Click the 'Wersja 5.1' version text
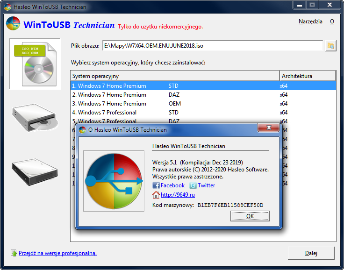This screenshot has width=344, height=270. (165, 163)
